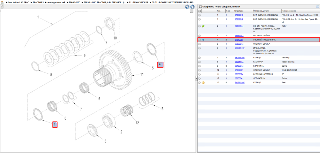Select callout 8 in the diagram
Screen dimensions: 320x153
pyautogui.click(x=51, y=75)
